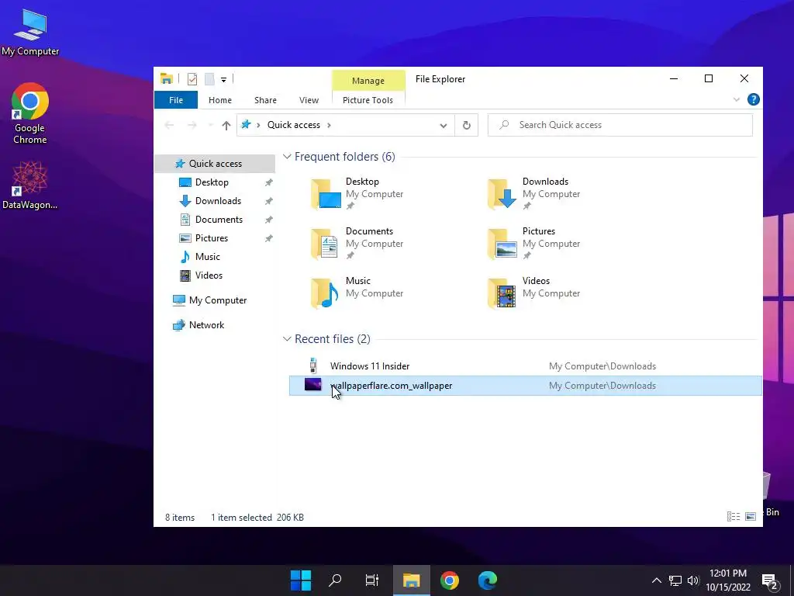Select Quick access in the navigation pane
This screenshot has height=596, width=794.
[216, 164]
